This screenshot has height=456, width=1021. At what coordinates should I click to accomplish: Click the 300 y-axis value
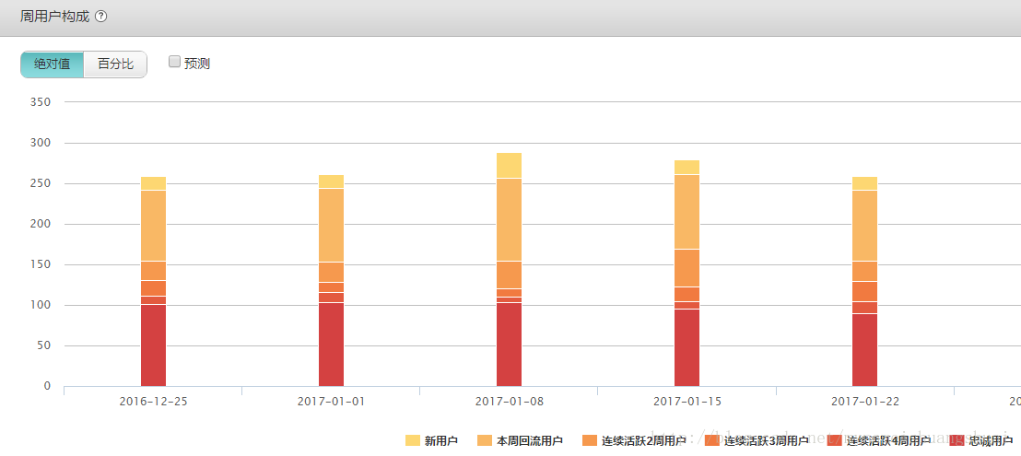41,143
